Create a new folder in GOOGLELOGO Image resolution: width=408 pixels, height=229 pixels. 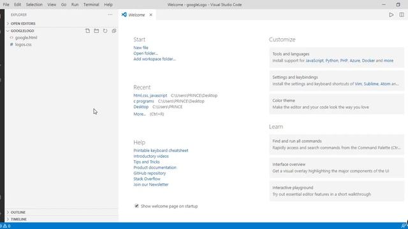click(x=96, y=31)
